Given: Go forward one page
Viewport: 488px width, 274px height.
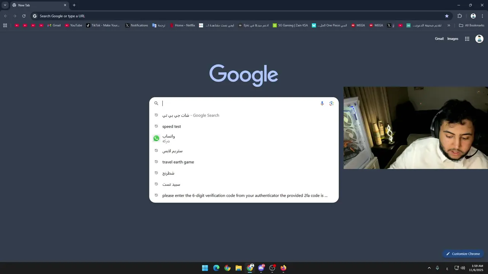Looking at the screenshot, I should (14, 16).
